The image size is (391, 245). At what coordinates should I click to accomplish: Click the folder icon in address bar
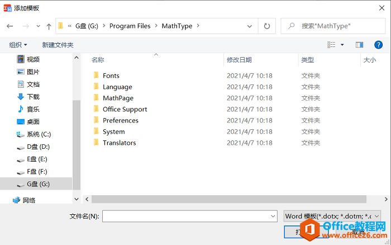coord(60,26)
